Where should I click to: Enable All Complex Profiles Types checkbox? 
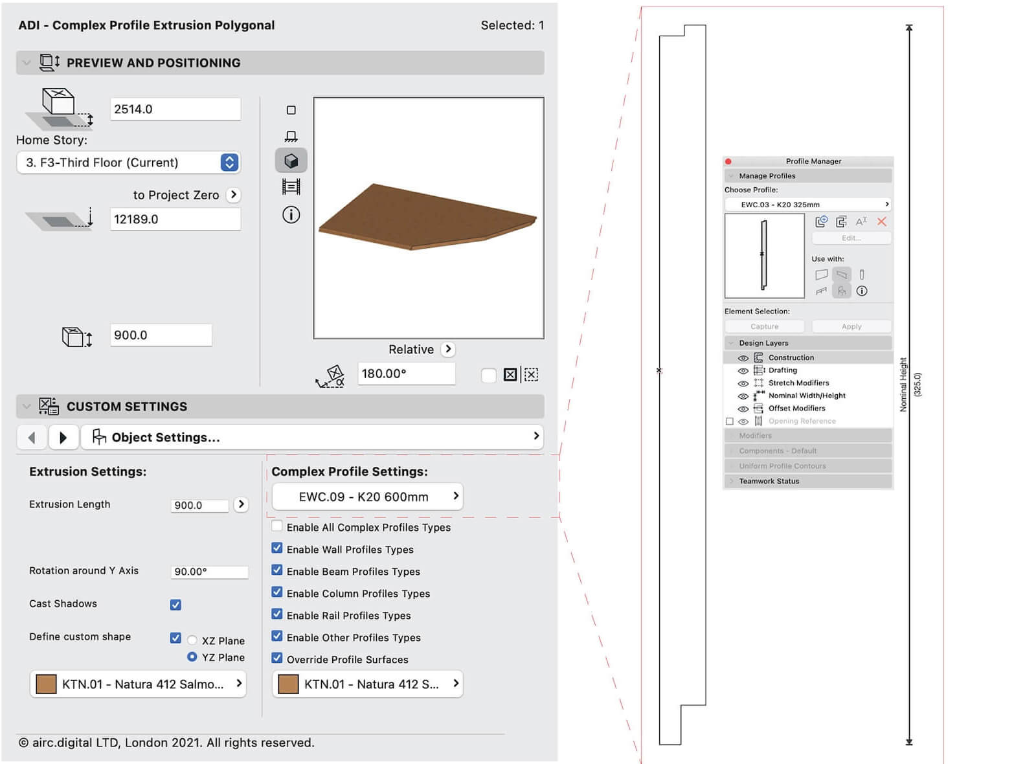(277, 526)
